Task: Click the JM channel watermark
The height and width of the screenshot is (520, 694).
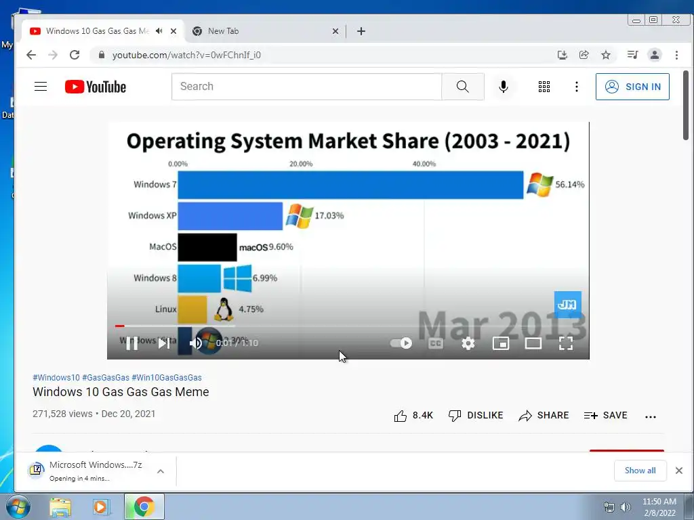Action: click(x=567, y=304)
